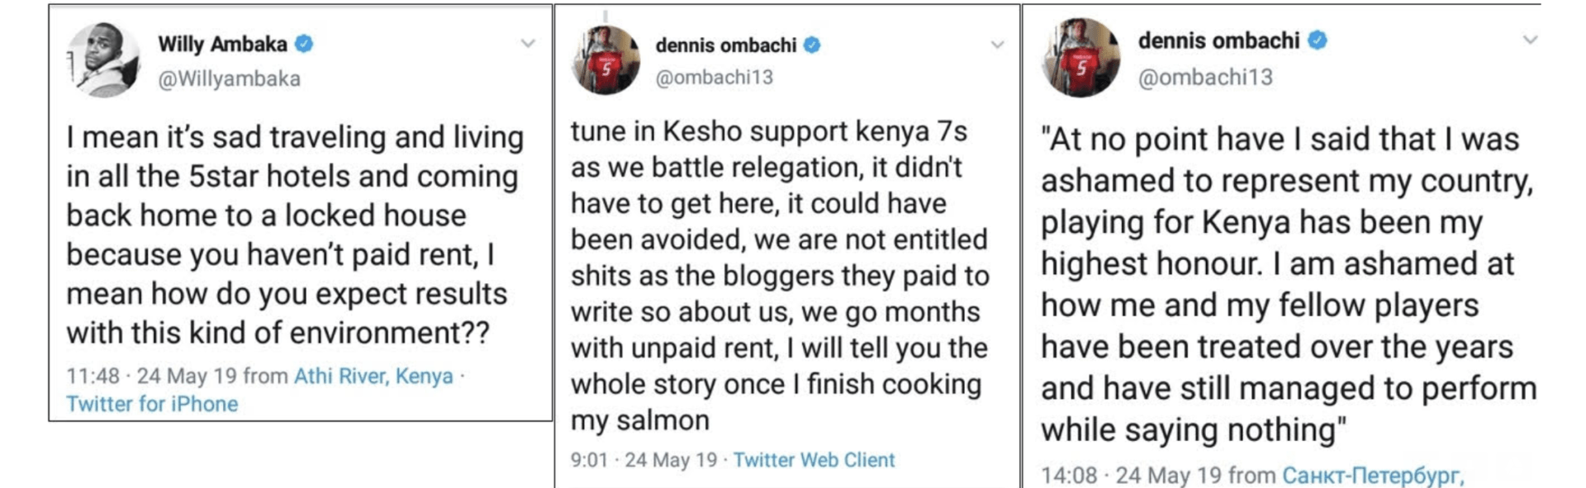Expand the options chevron on Willy Ambaka's tweet

[528, 44]
